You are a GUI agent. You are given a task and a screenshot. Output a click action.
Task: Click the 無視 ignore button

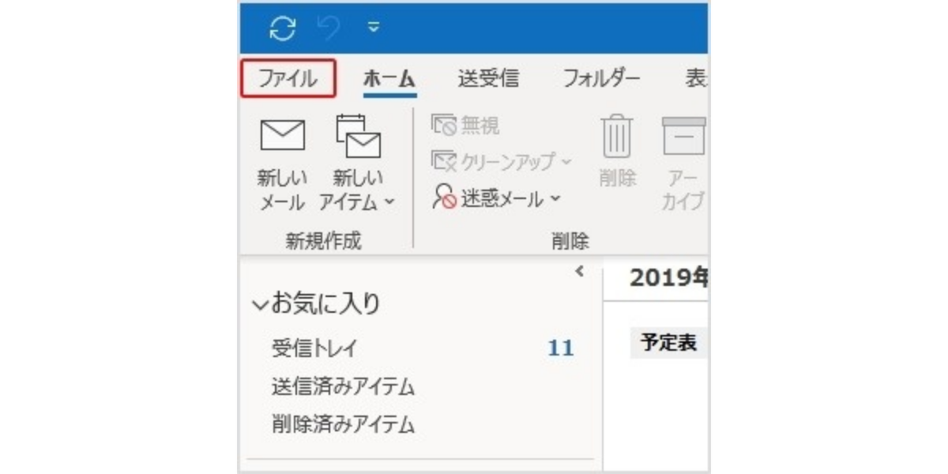[x=465, y=125]
